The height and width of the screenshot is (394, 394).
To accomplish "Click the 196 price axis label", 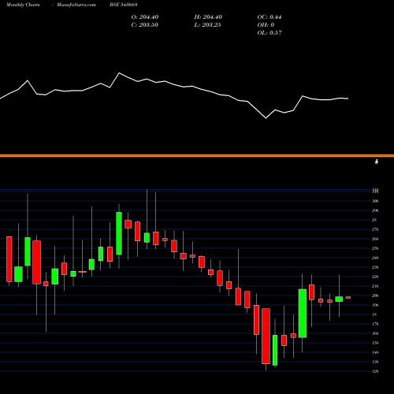I will coord(375,305).
